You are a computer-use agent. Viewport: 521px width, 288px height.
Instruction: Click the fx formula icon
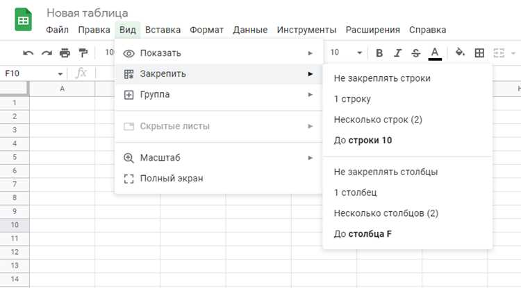(x=81, y=73)
